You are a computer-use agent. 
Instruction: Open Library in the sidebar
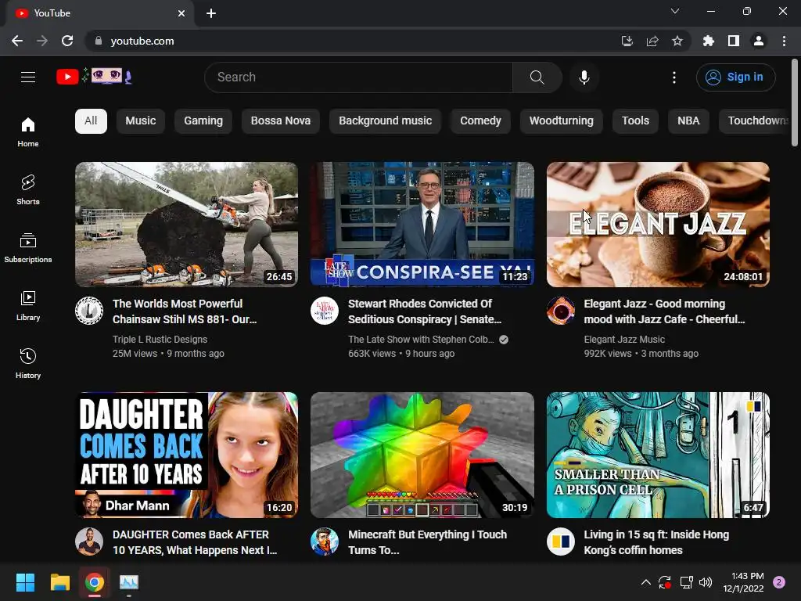point(28,306)
